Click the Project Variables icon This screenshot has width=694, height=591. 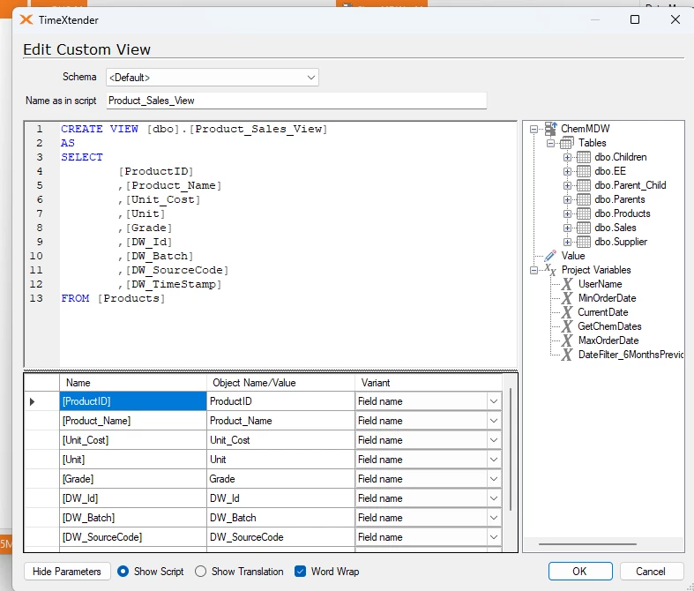coord(550,270)
